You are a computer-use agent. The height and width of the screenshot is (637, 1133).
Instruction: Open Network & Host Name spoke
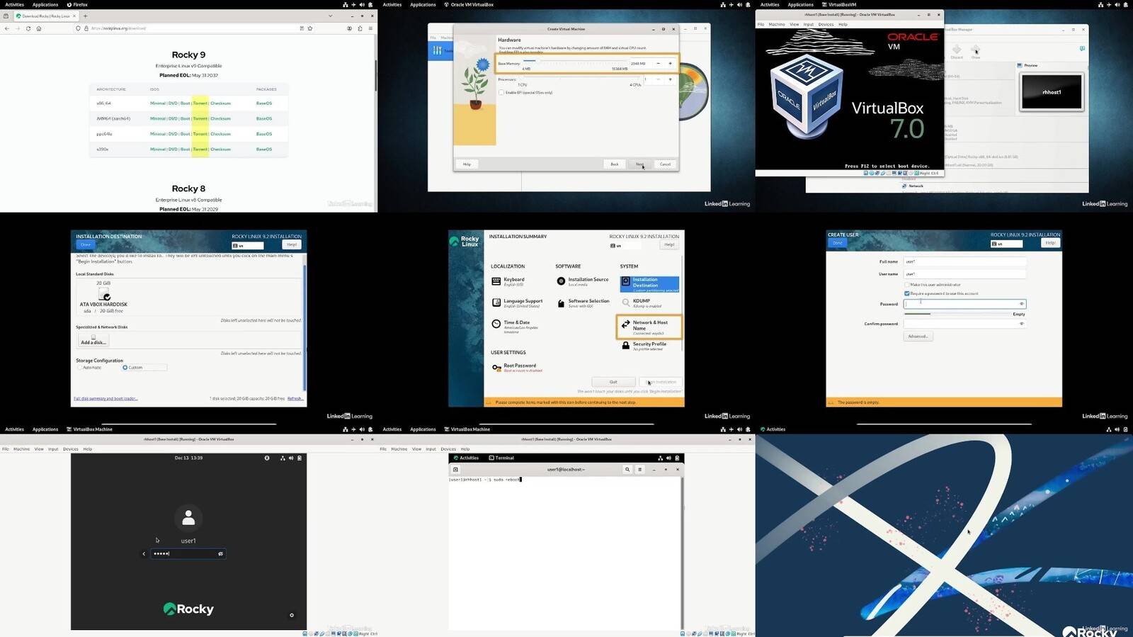[649, 327]
